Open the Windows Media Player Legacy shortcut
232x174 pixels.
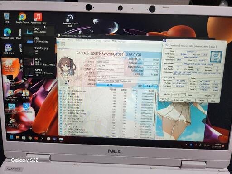point(12,96)
